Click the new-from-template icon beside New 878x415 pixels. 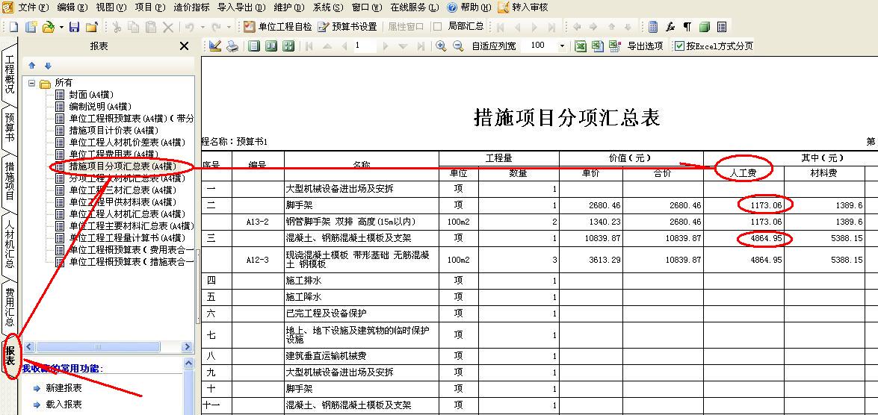pyautogui.click(x=31, y=27)
